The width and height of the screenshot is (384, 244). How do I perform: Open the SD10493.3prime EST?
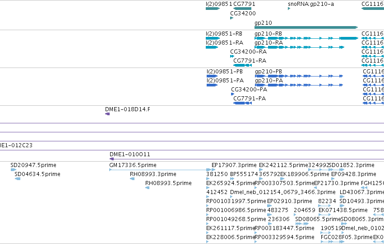342,206
